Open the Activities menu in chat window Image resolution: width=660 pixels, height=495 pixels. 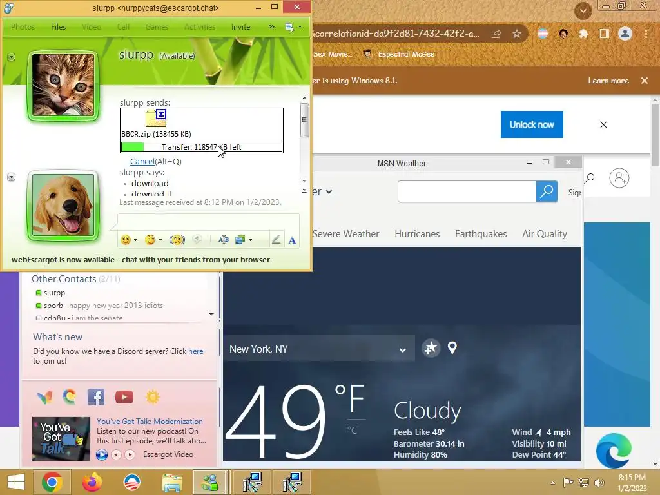[x=200, y=27]
